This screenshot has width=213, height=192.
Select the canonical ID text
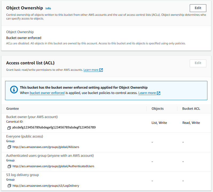point(54,127)
